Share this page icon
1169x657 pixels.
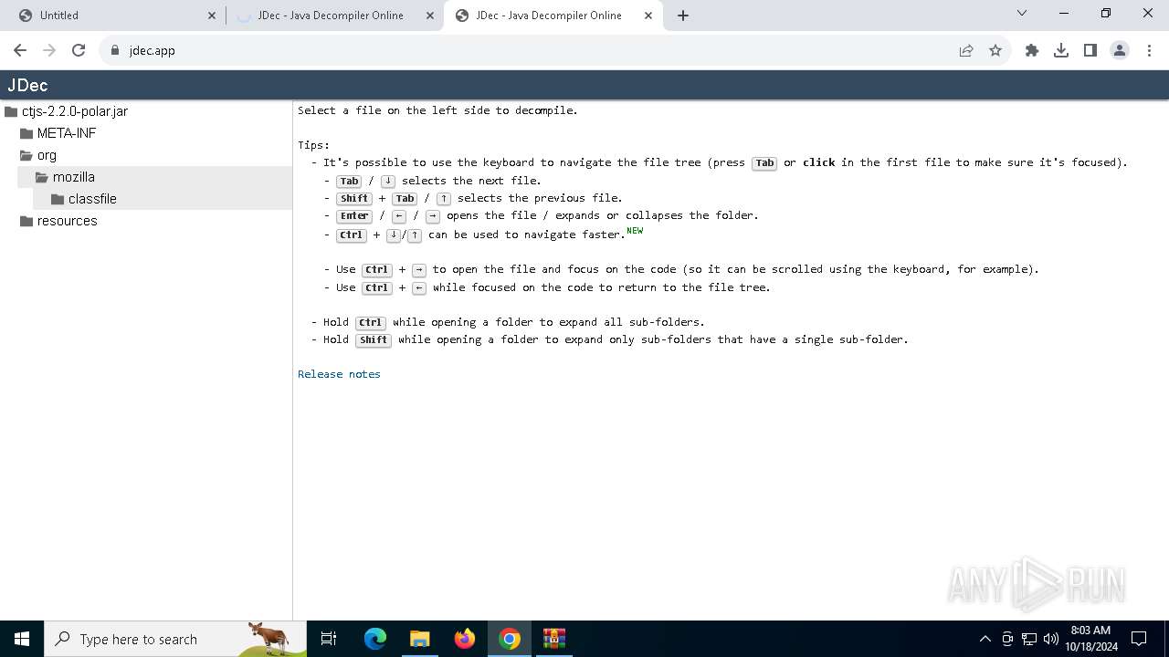966,50
